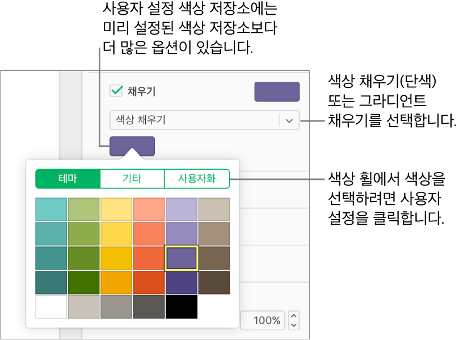The height and width of the screenshot is (340, 459).
Task: Select the white swatch in the bottom row
Action: pos(50,307)
